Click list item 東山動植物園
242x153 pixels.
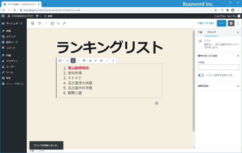[x=78, y=68]
